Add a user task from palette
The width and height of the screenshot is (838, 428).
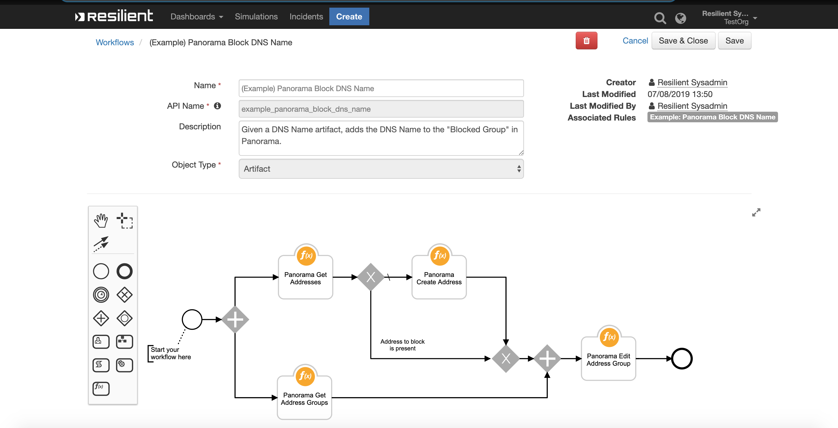101,342
